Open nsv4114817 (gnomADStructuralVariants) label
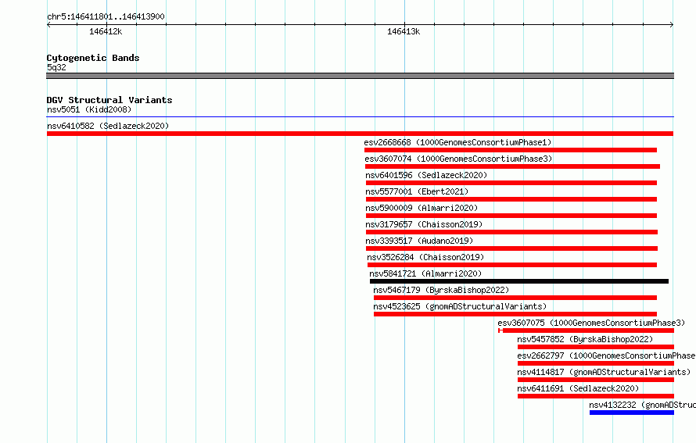This screenshot has height=443, width=696. (605, 372)
